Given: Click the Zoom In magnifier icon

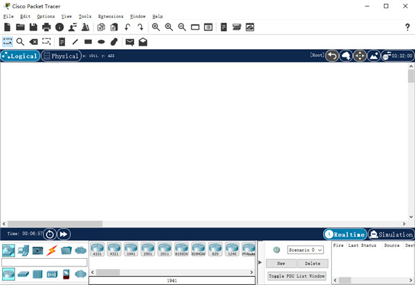Looking at the screenshot, I should click(156, 27).
